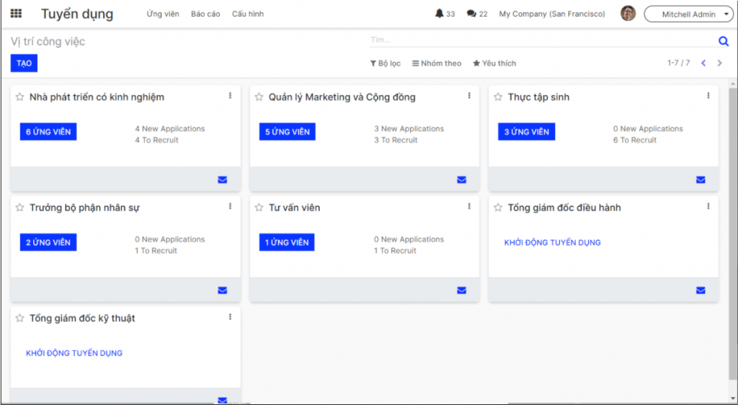Click 1 ỨNG VIÊN button
This screenshot has width=738, height=405.
coord(287,242)
